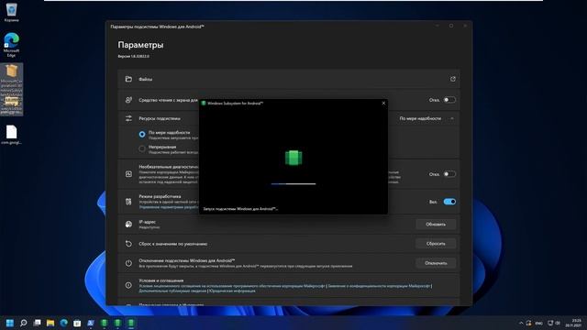Open Дополнительные публичные сведения link
The width and height of the screenshot is (587, 330).
pyautogui.click(x=172, y=291)
